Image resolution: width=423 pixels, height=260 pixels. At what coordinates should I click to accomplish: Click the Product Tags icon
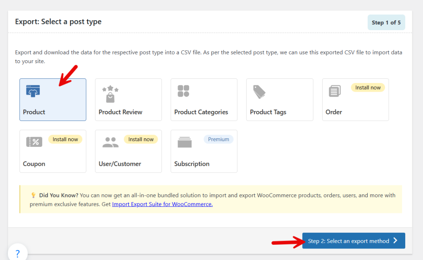[259, 92]
